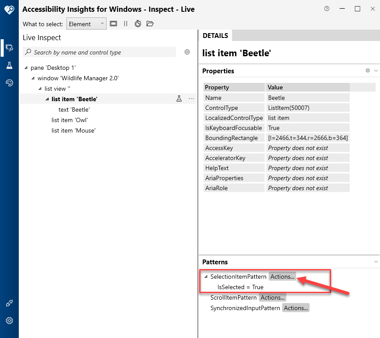Collapse the list view node

click(x=40, y=89)
